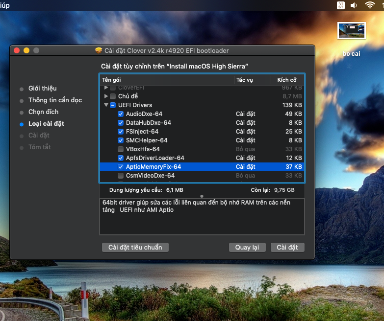Viewport: 384px width, 321px height.
Task: Click the Giới thiệu step in sidebar
Action: pyautogui.click(x=42, y=88)
